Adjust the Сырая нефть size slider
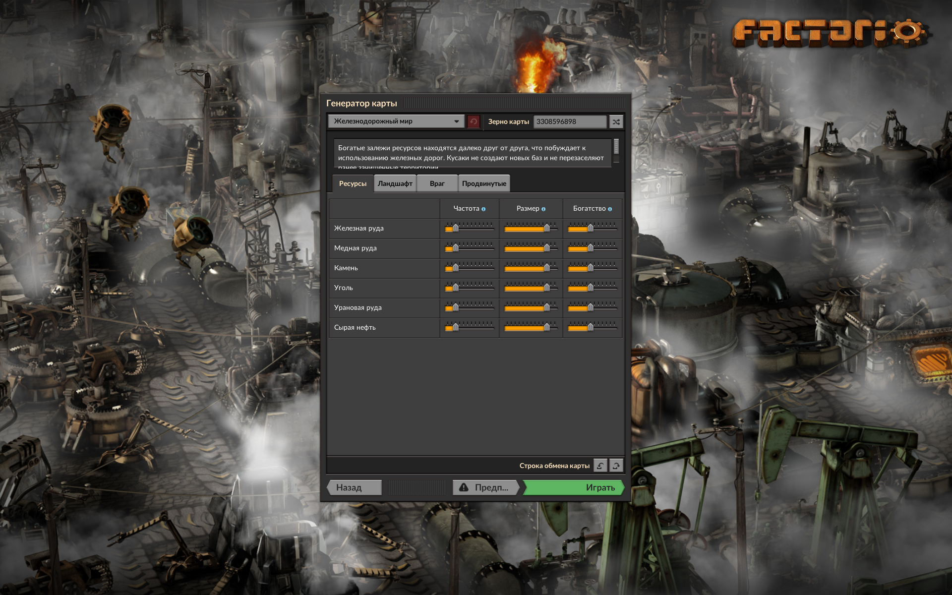Viewport: 952px width, 595px height. pyautogui.click(x=531, y=327)
